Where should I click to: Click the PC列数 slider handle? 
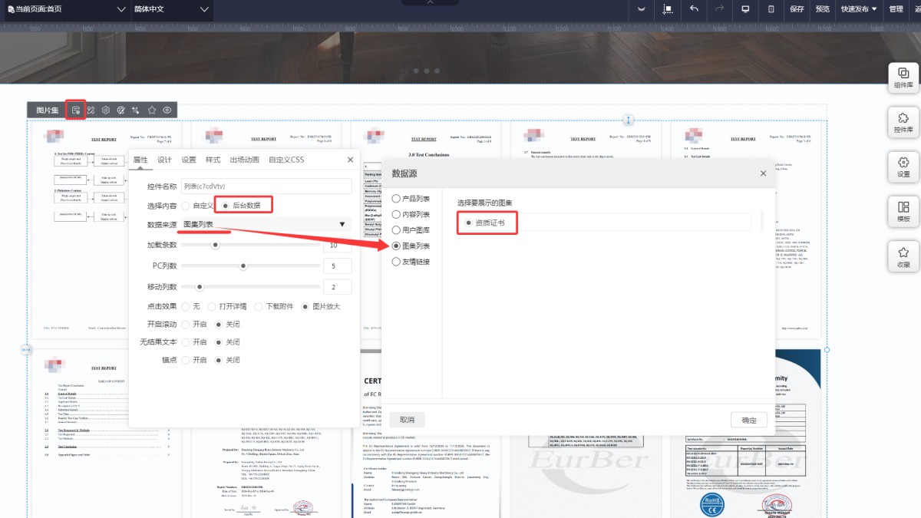tap(243, 266)
